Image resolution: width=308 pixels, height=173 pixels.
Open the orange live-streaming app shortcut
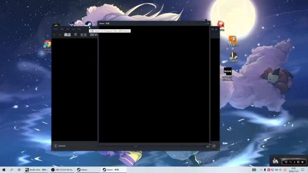point(233,41)
